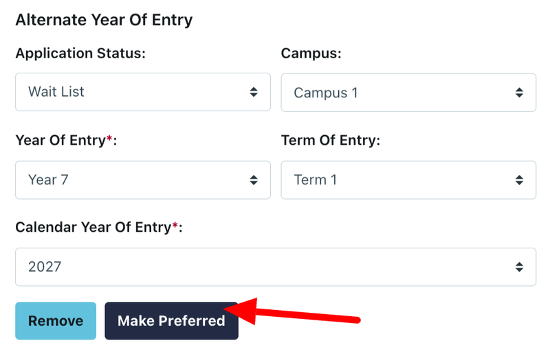Click the arrows icon in Term 1 dropdown
Image resolution: width=550 pixels, height=345 pixels.
coord(519,180)
